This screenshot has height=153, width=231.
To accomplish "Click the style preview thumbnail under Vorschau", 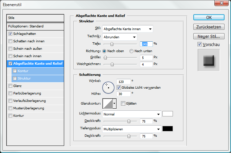I will coord(209,60).
